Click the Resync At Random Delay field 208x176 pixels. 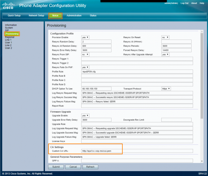(96, 46)
